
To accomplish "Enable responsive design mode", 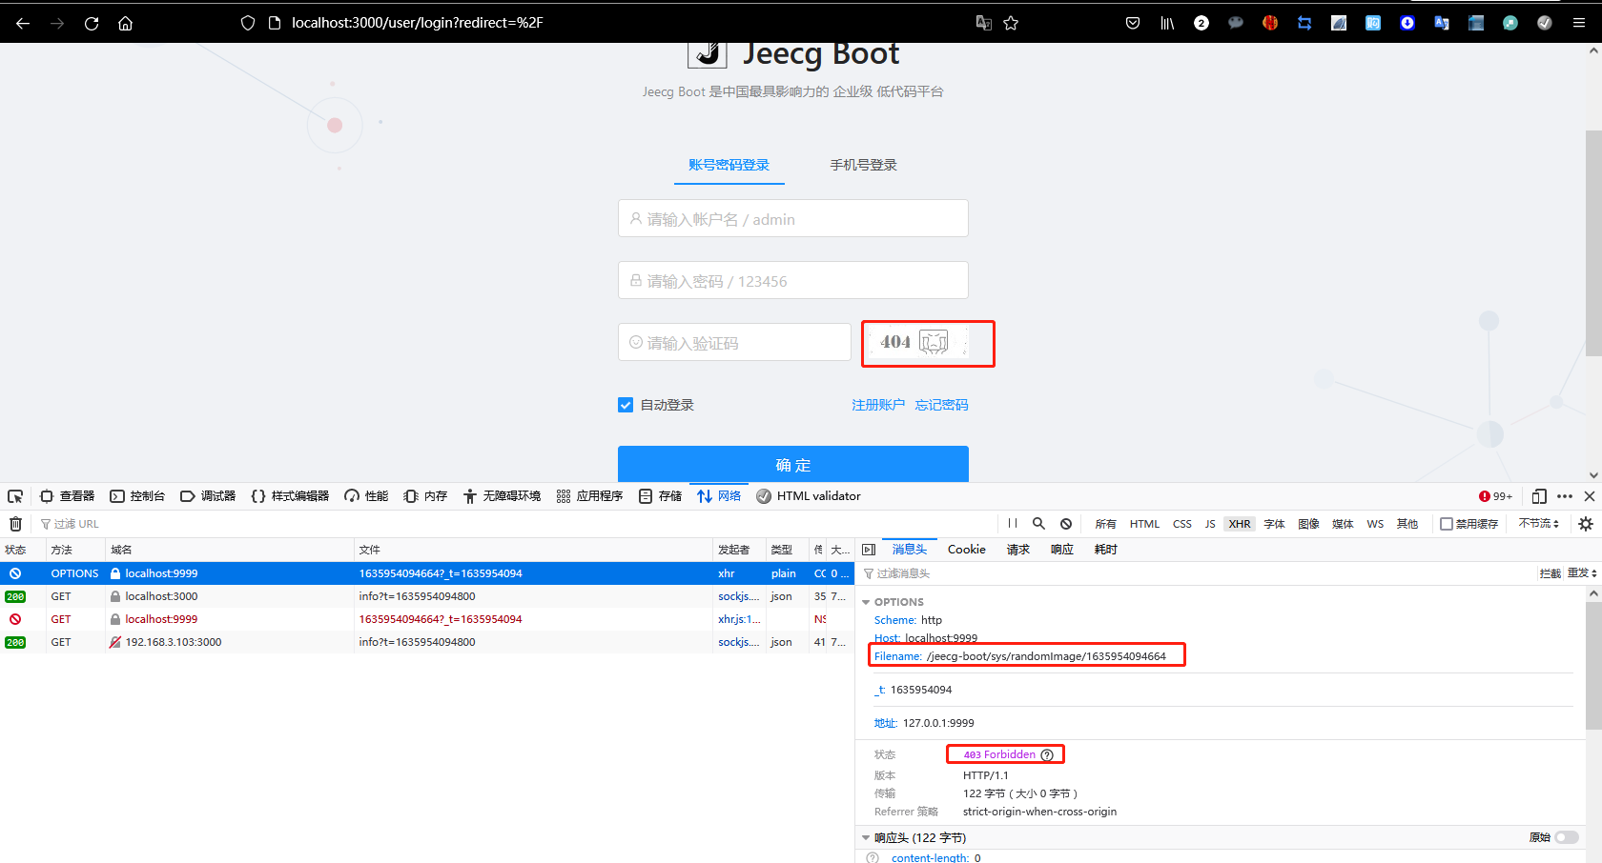I will coord(1538,495).
